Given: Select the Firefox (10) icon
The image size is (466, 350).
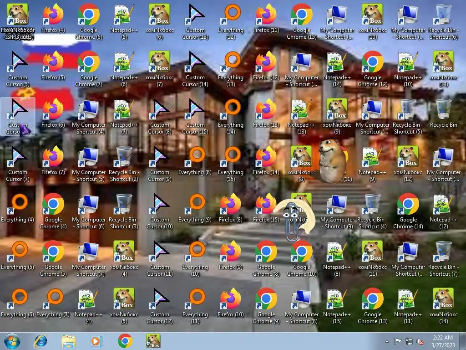Looking at the screenshot, I should 231,302.
